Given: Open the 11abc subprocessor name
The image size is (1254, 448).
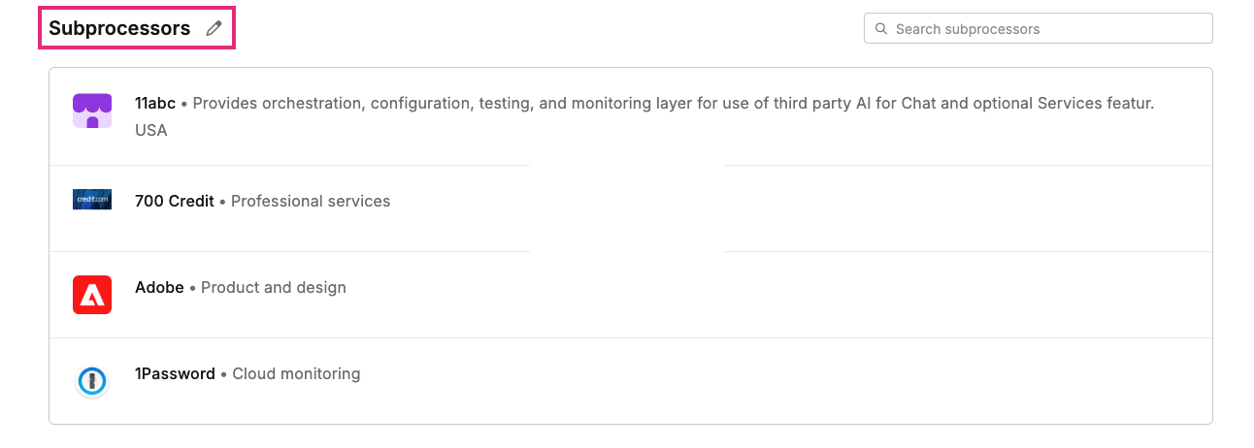Looking at the screenshot, I should pos(155,103).
